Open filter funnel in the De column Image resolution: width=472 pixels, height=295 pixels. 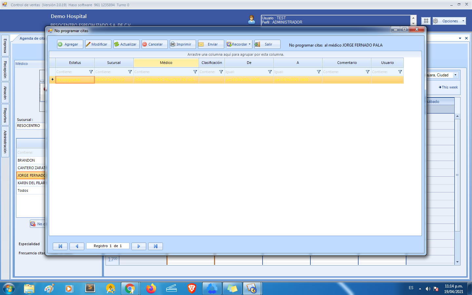pyautogui.click(x=270, y=72)
